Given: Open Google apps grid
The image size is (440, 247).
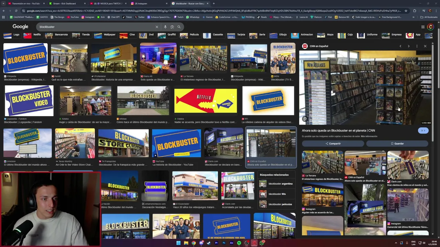Looking at the screenshot, I should pyautogui.click(x=423, y=27).
